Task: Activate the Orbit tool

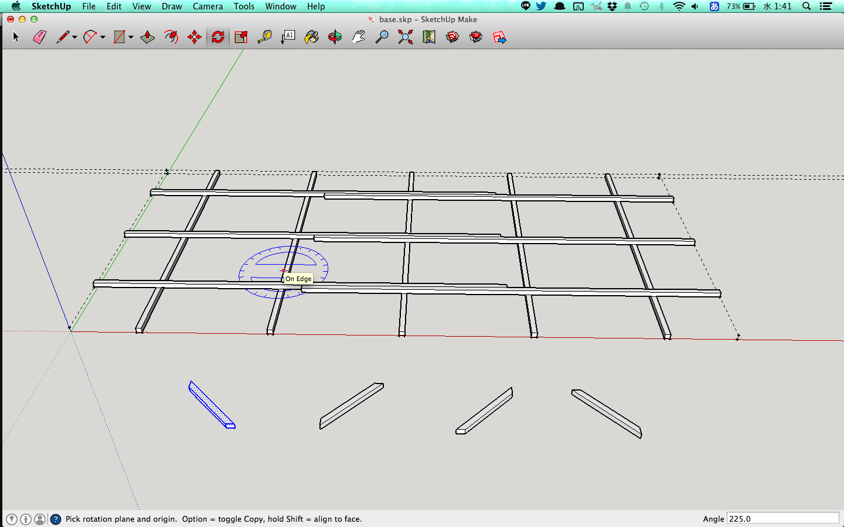Action: click(335, 37)
